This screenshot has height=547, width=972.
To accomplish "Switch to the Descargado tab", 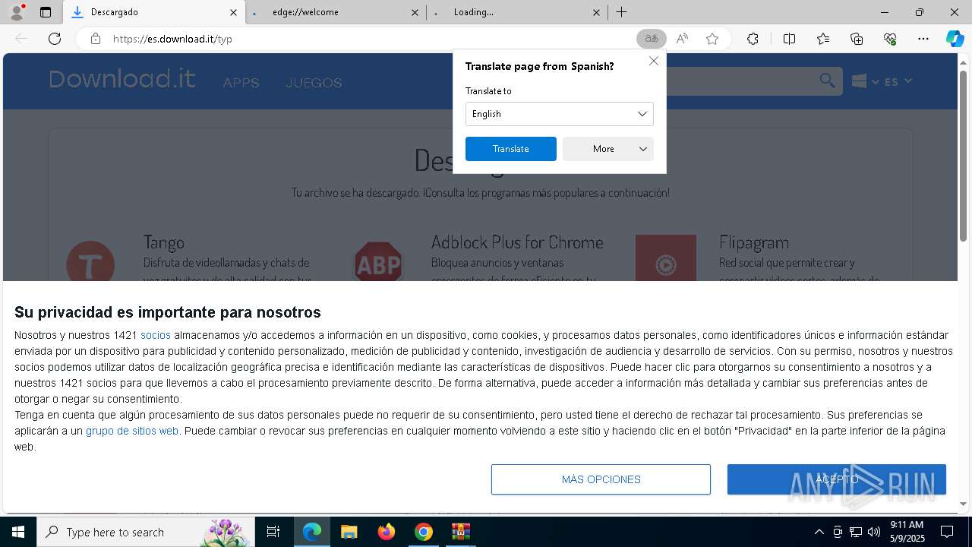I will pyautogui.click(x=153, y=12).
